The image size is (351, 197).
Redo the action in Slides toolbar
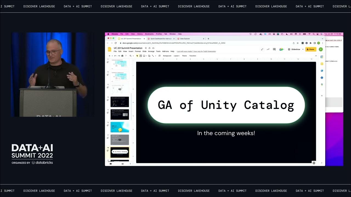click(x=119, y=56)
